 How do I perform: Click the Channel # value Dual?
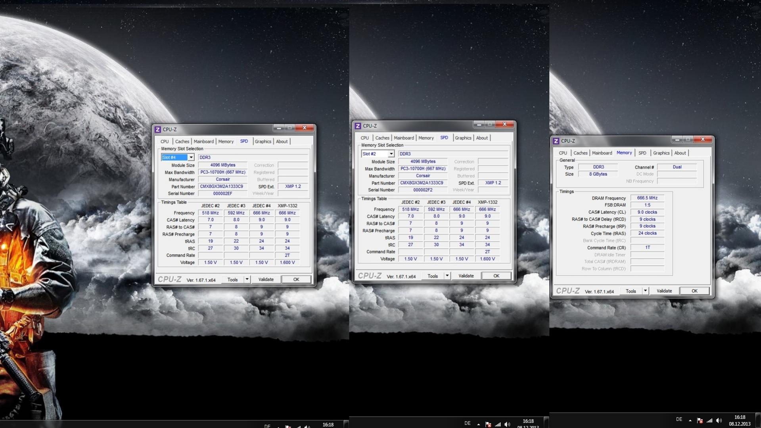pos(677,167)
